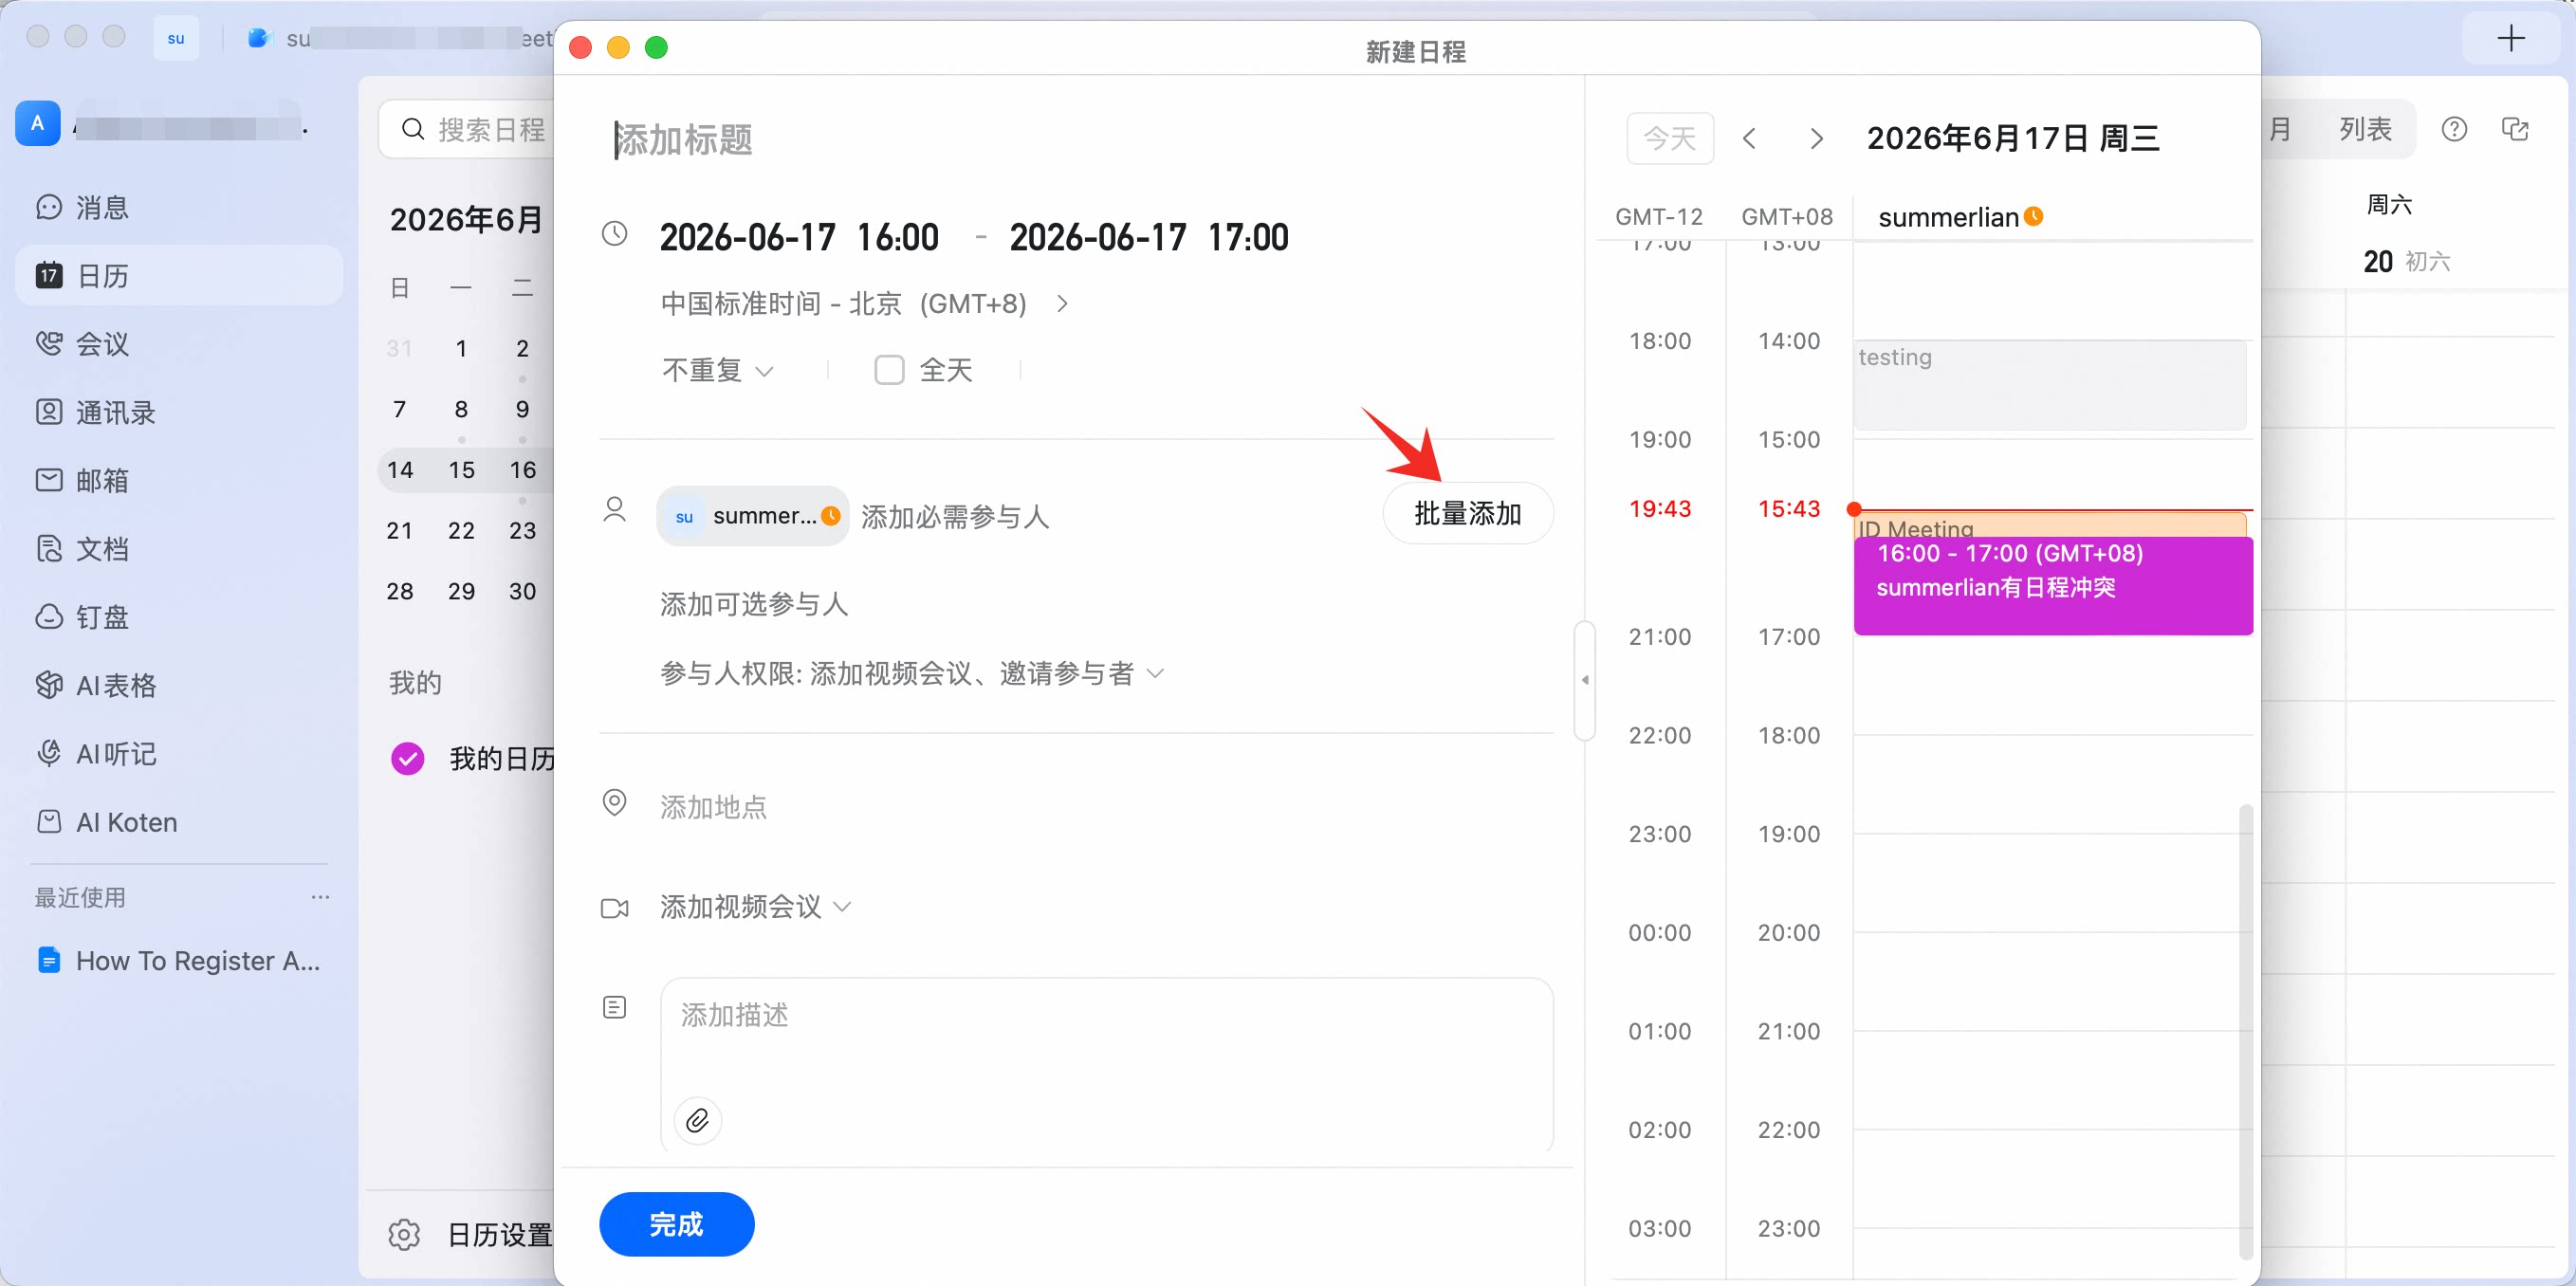Expand 参与人权限 permissions dropdown
This screenshot has height=1286, width=2576.
pyautogui.click(x=911, y=674)
